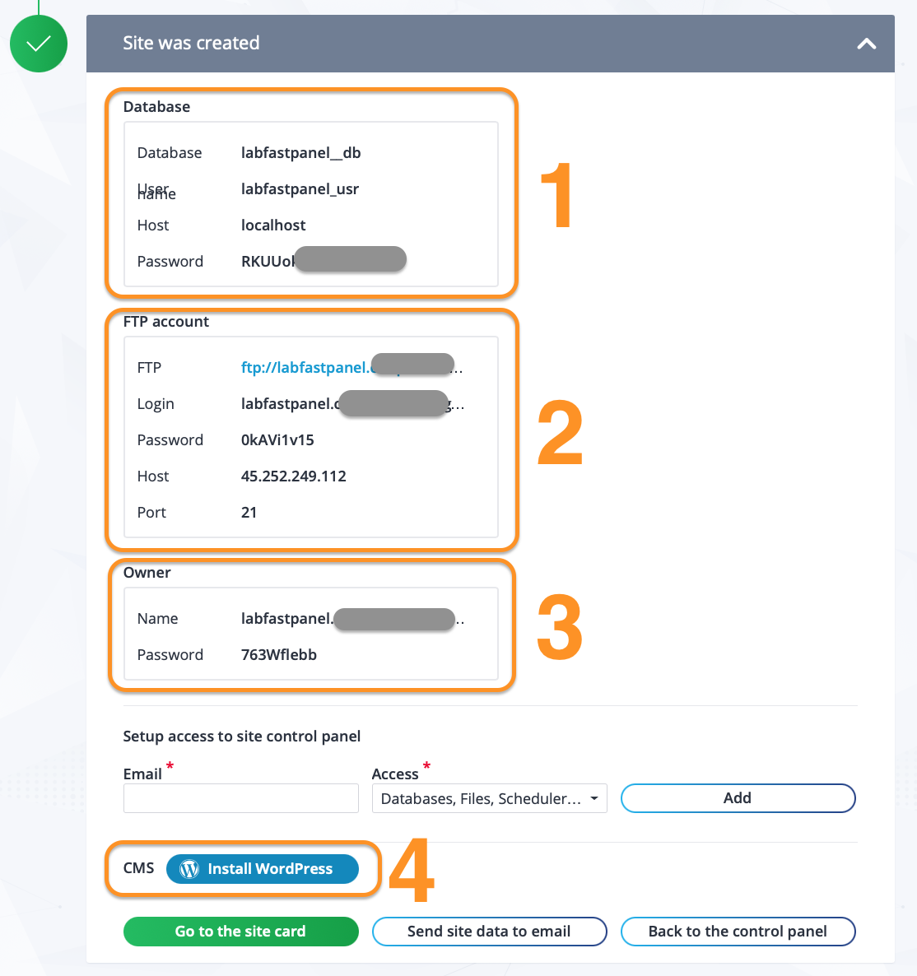Viewport: 917px width, 976px height.
Task: Select database user labfastpanel_usr
Action: coord(300,189)
